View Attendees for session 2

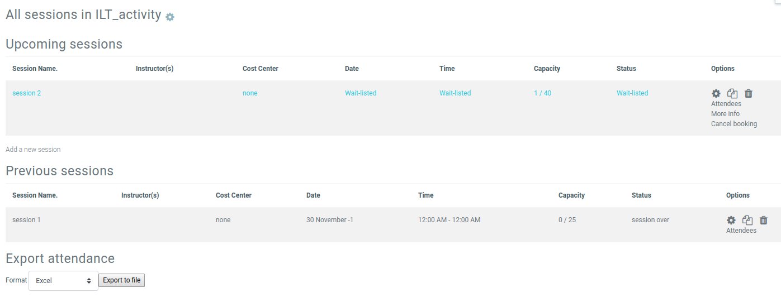click(726, 104)
